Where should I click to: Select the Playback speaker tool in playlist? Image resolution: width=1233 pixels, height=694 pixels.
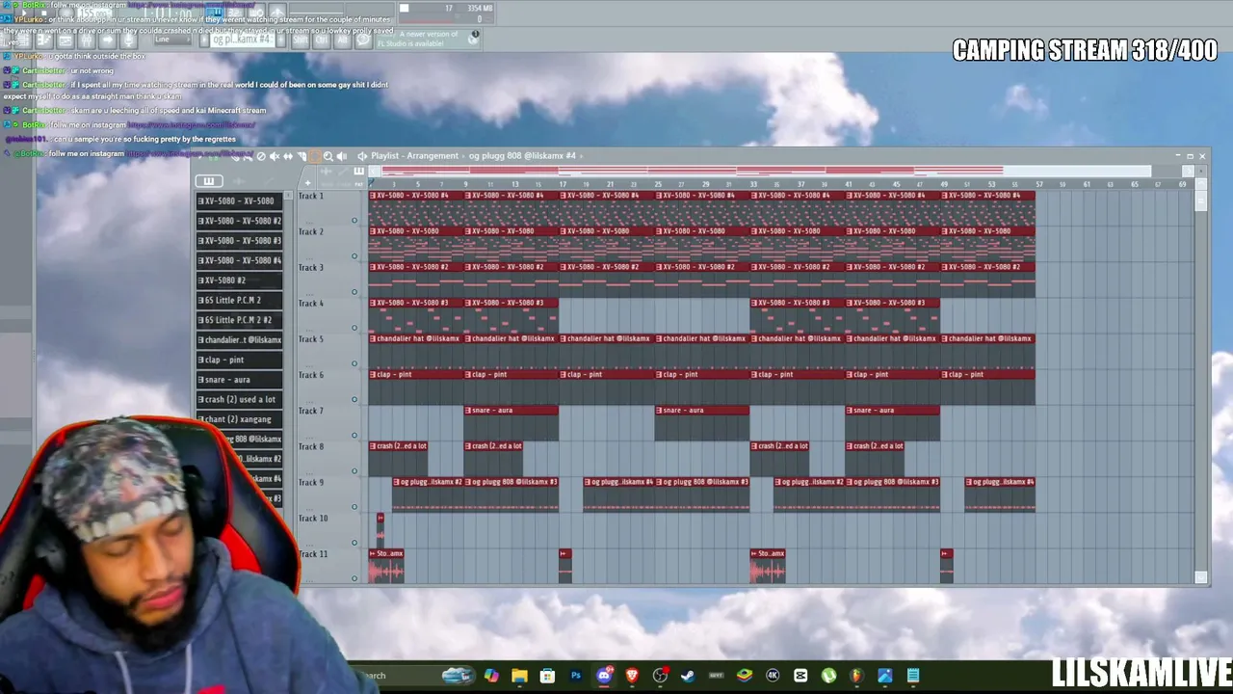coord(341,156)
